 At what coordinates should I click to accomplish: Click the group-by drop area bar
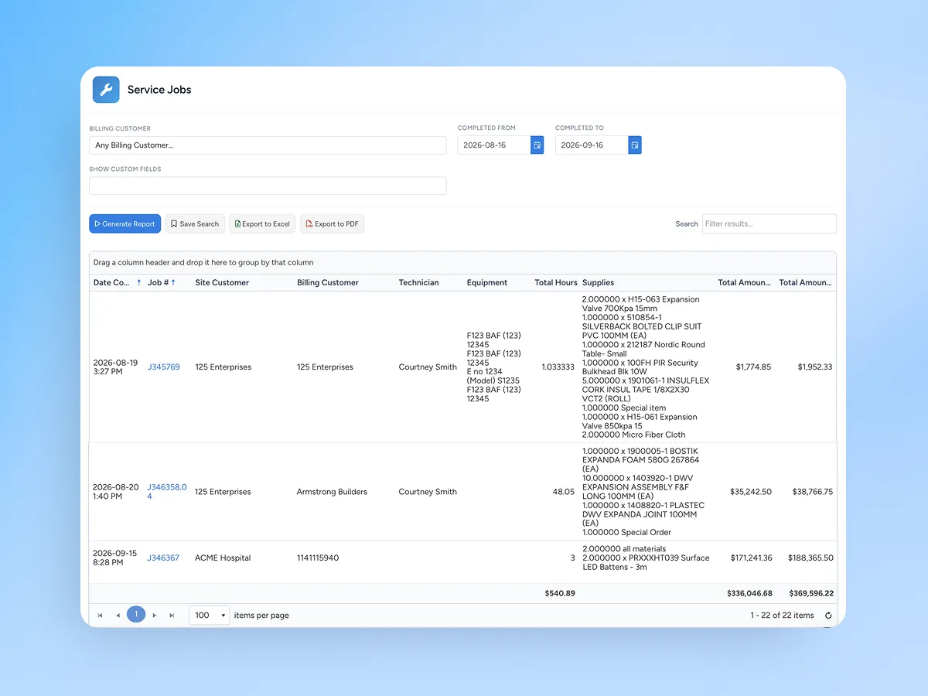pyautogui.click(x=462, y=263)
